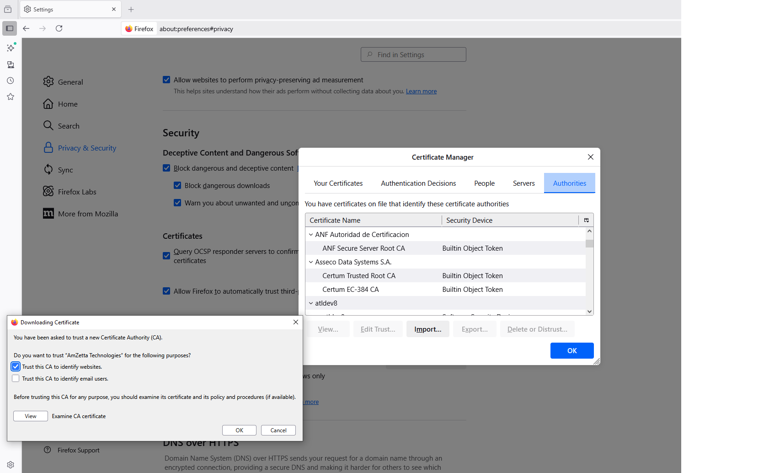This screenshot has height=473, width=769.
Task: Click the reload page icon
Action: [x=59, y=28]
